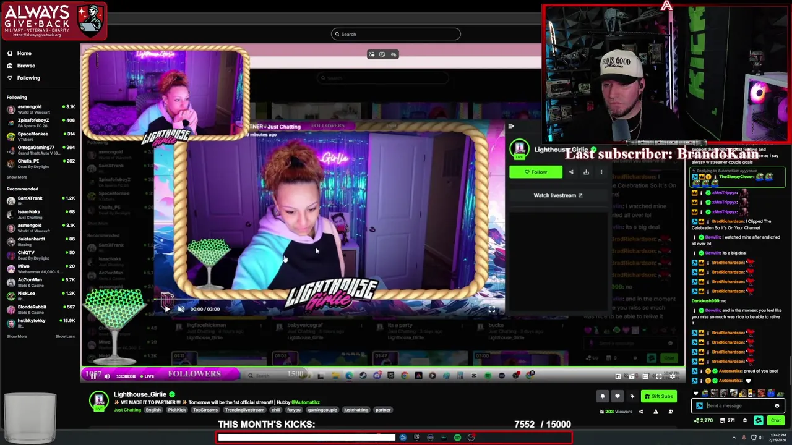Open the emote picker smiley in chat
This screenshot has height=445, width=792.
777,406
